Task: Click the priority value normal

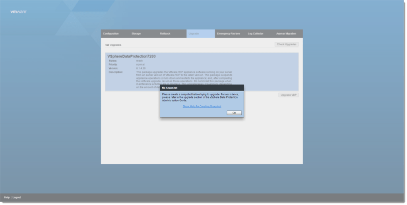Action: (140, 65)
